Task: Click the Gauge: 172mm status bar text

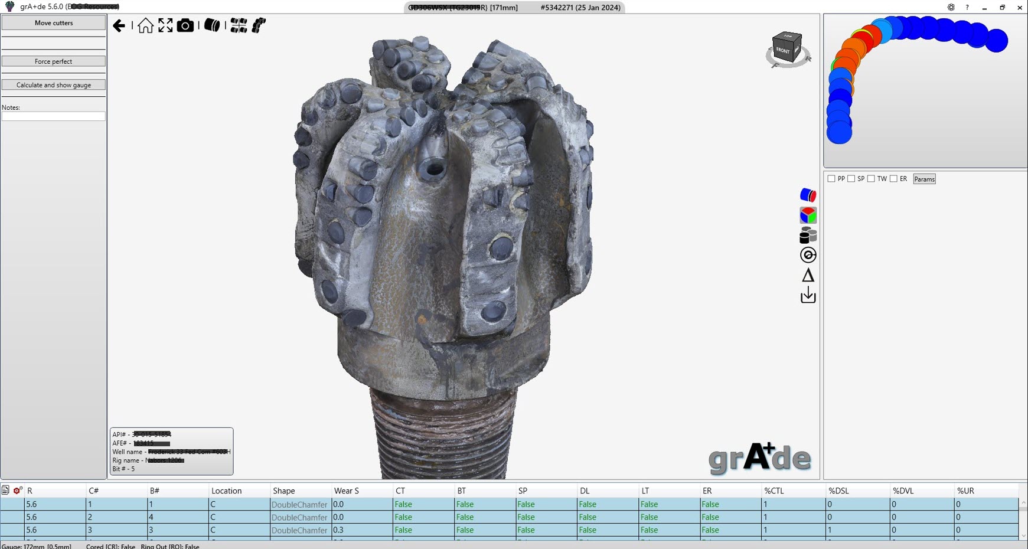Action: tap(37, 546)
